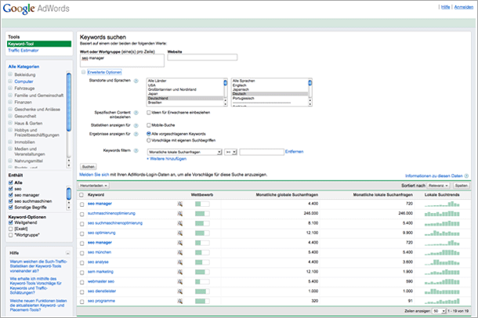Image resolution: width=478 pixels, height=318 pixels.
Task: Select Alle vorgeschlagenen Keywords radio button
Action: 149,134
